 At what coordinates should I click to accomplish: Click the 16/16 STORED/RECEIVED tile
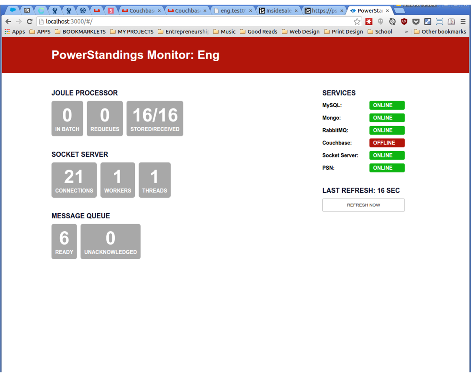[154, 119]
